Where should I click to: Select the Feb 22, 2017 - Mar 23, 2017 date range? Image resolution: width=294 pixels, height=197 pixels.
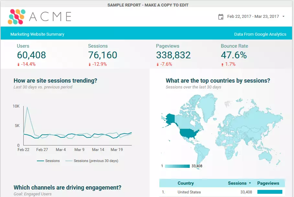(253, 17)
